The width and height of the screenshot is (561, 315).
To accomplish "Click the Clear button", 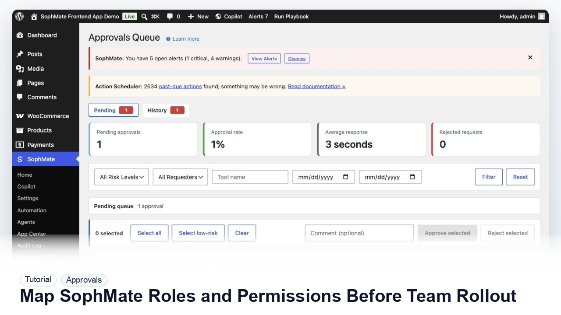I will click(x=242, y=233).
